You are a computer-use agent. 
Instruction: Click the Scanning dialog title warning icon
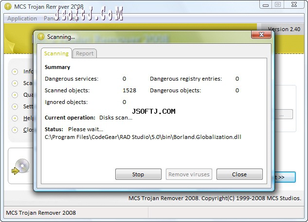click(41, 36)
